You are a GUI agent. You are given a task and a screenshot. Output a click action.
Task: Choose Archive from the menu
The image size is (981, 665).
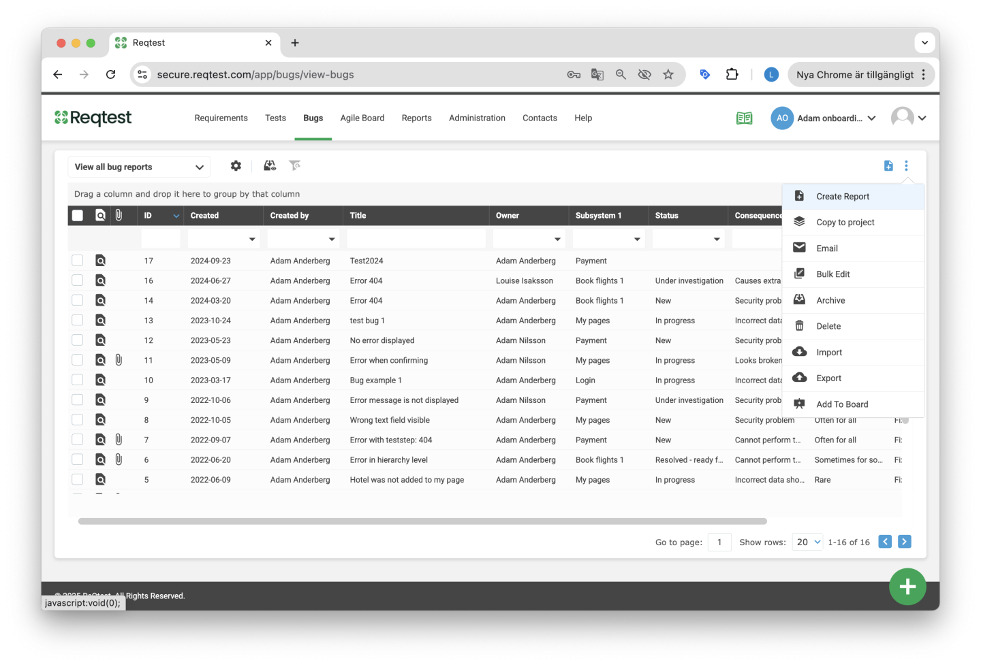(x=853, y=300)
